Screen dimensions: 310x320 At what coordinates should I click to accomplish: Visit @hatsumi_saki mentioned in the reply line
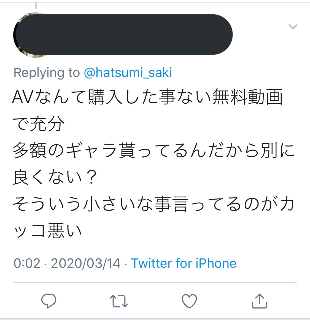128,73
